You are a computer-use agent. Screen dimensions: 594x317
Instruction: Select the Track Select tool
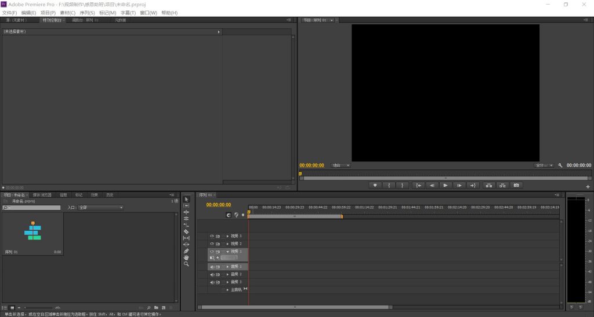pos(186,205)
